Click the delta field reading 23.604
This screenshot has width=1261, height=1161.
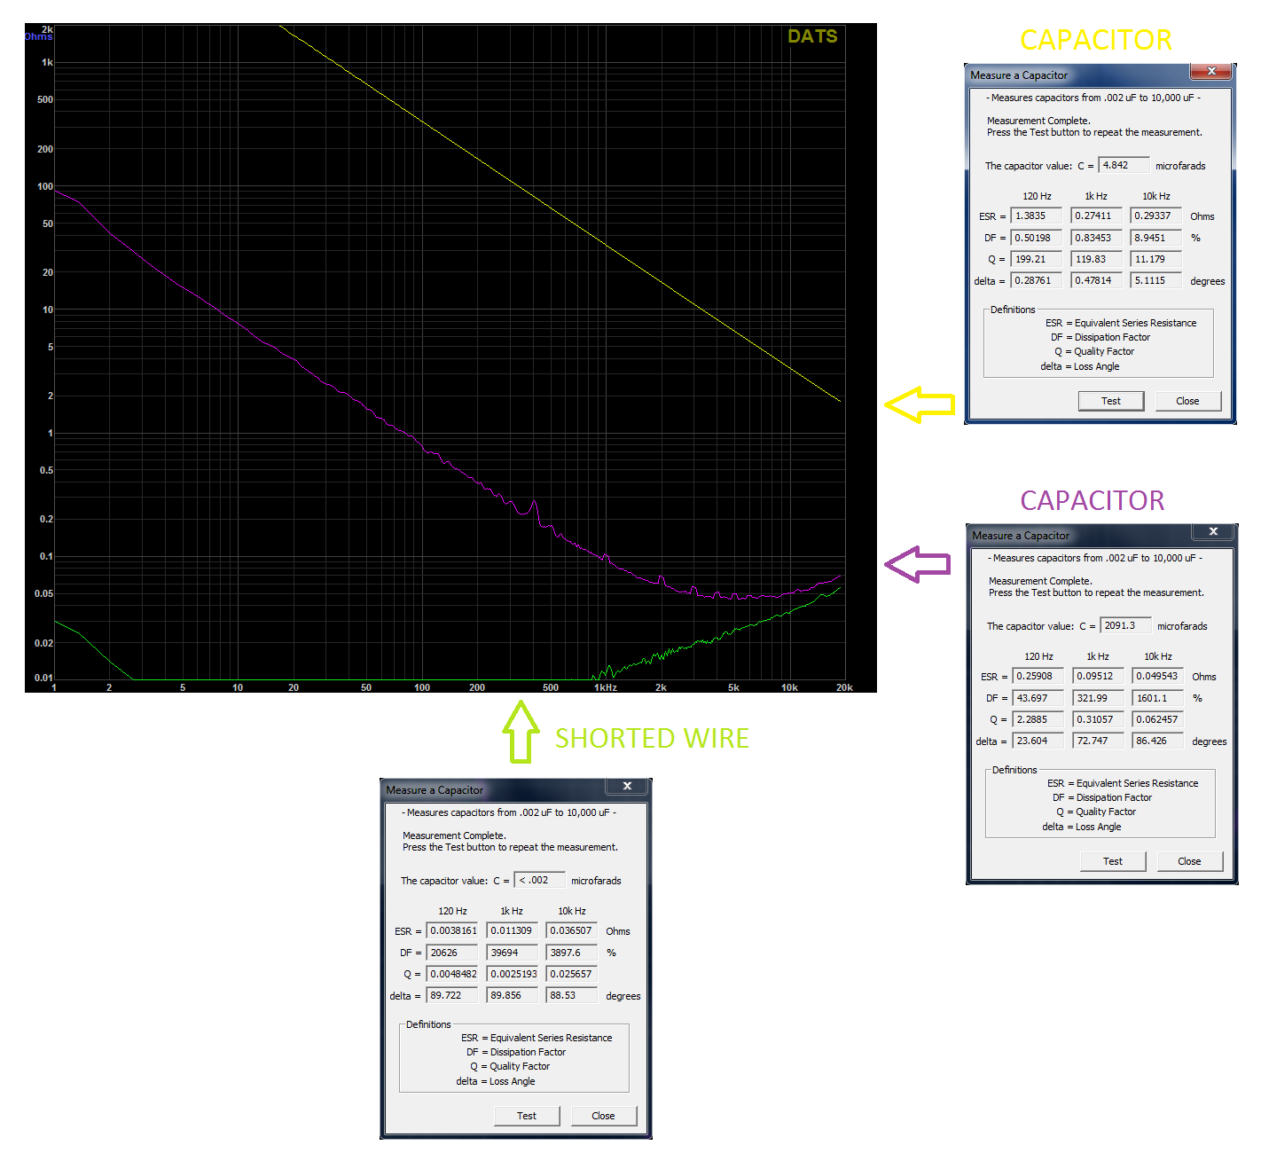pos(1038,741)
